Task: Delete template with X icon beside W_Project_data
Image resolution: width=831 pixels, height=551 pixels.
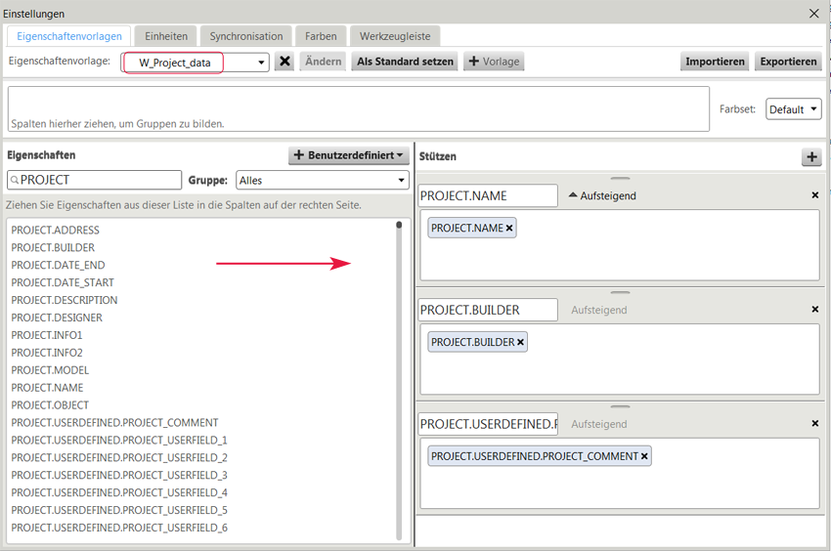Action: click(284, 62)
